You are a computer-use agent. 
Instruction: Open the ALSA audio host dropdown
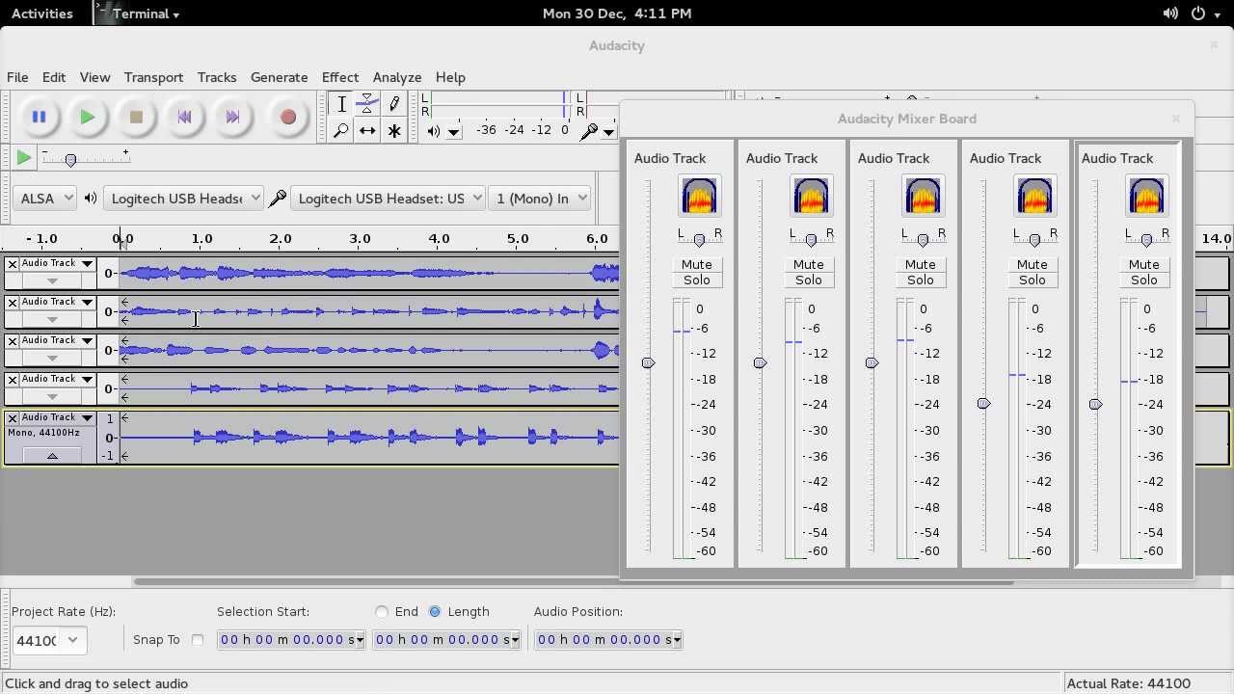click(x=43, y=198)
